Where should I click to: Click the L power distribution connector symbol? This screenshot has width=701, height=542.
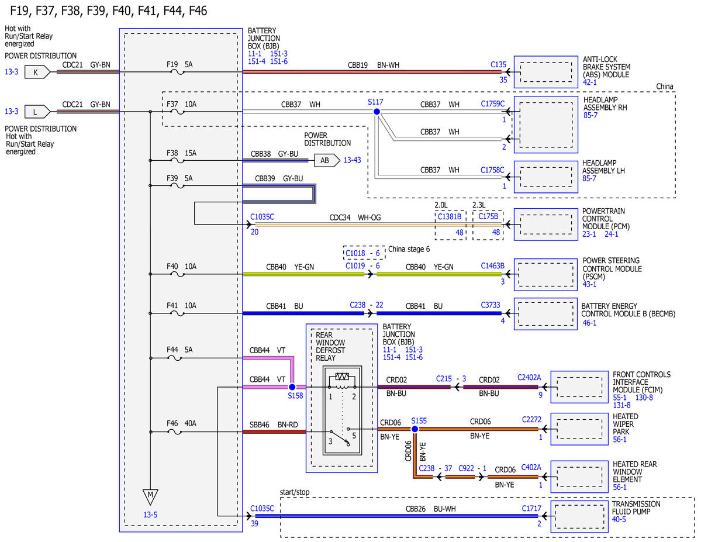[37, 112]
